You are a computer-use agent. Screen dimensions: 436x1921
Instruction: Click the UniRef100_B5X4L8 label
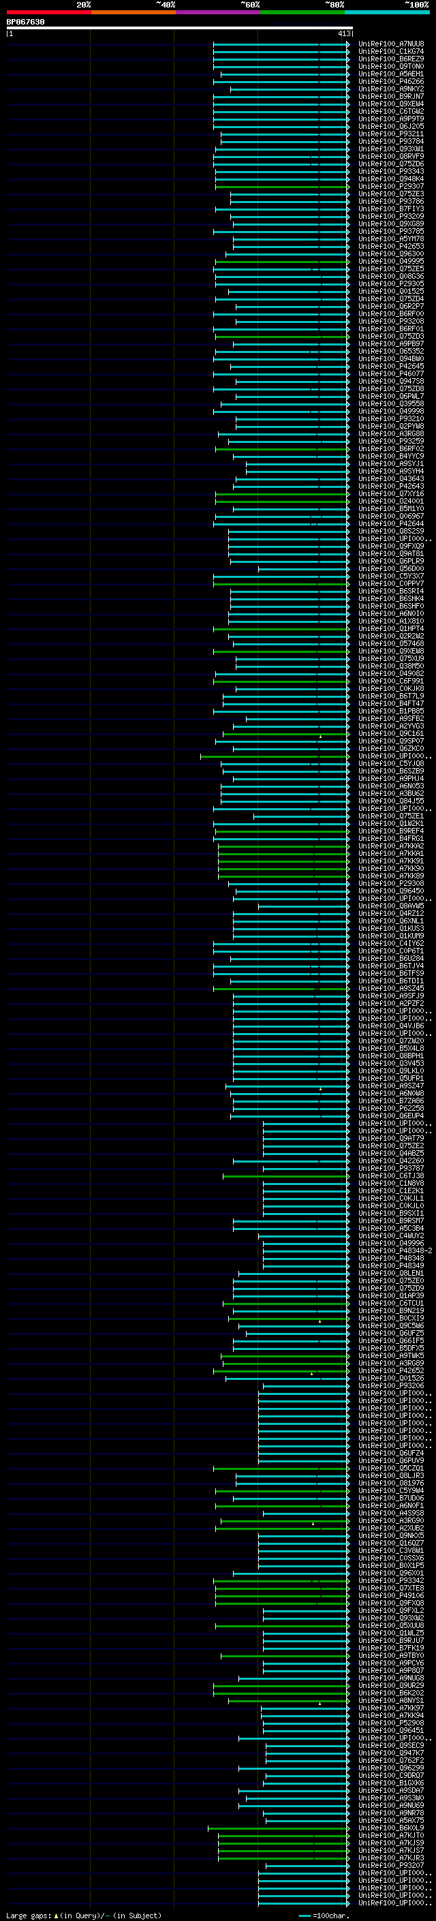point(391,1049)
